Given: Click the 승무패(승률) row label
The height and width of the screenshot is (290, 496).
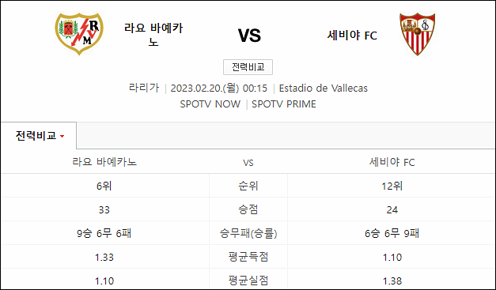Looking at the screenshot, I should tap(248, 233).
